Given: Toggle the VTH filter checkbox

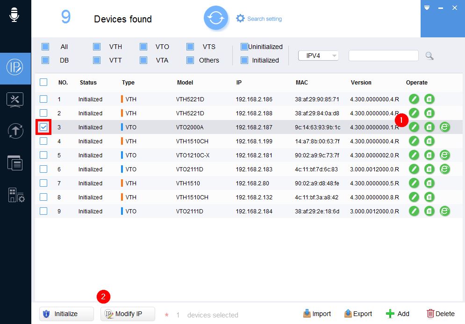Looking at the screenshot, I should 97,47.
